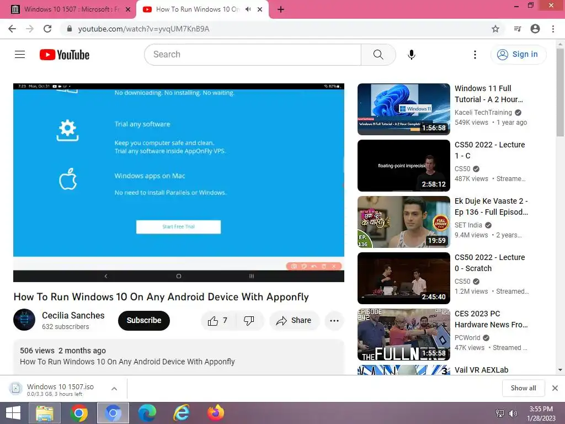Image resolution: width=565 pixels, height=424 pixels.
Task: Open Microsoft Edge from taskbar
Action: 147,413
